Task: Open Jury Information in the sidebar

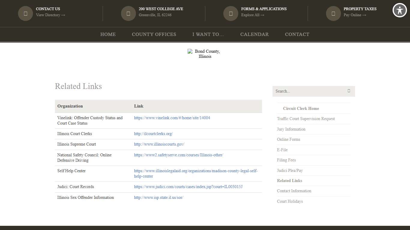Action: pos(291,129)
